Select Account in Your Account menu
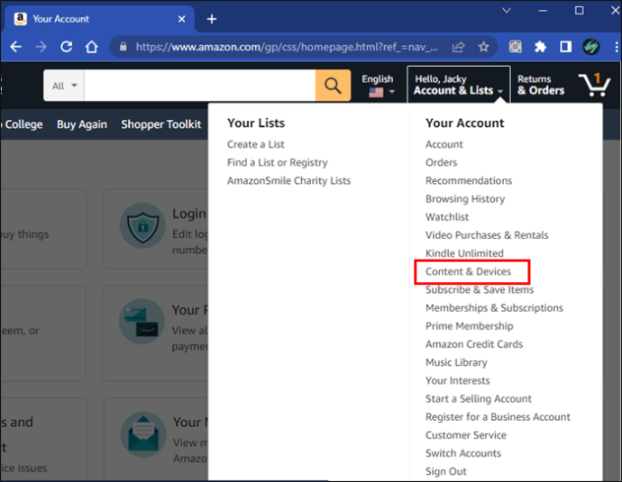622x482 pixels. (444, 144)
